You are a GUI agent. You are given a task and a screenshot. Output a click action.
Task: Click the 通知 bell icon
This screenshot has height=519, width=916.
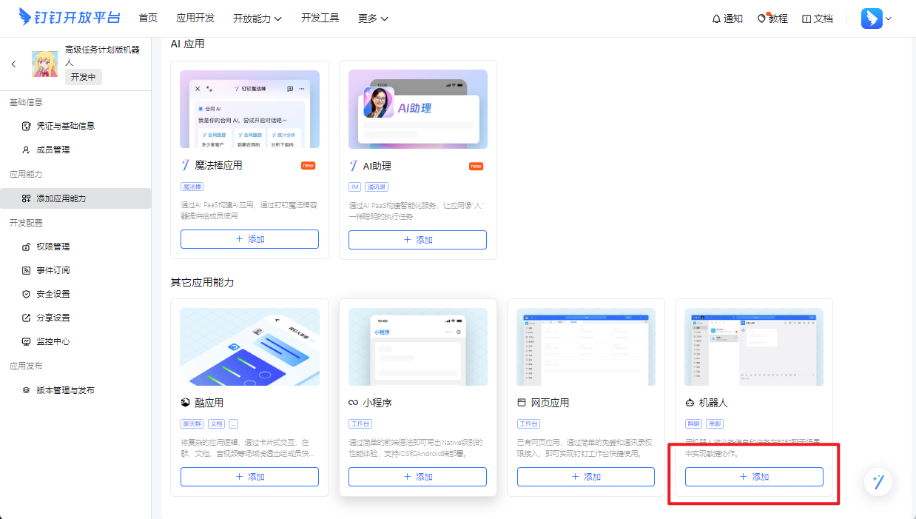tap(716, 19)
